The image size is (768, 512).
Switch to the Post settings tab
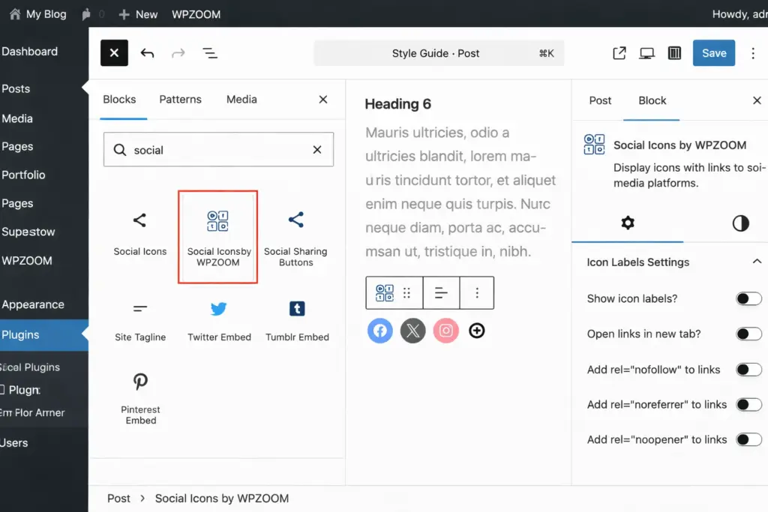(x=600, y=100)
